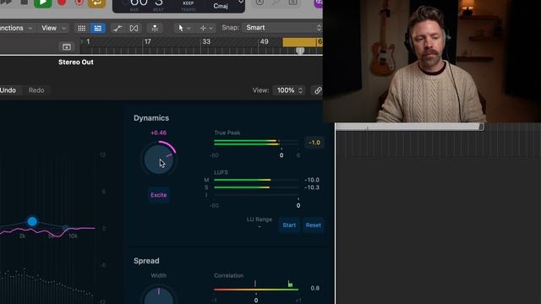Click the green Play button
The width and height of the screenshot is (541, 304).
coord(43,3)
